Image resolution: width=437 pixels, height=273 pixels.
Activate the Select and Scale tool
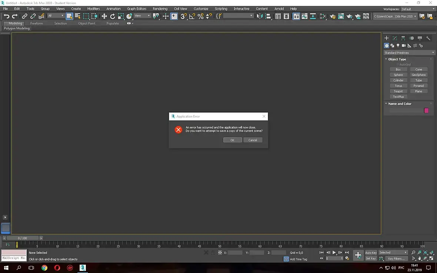pos(121,16)
